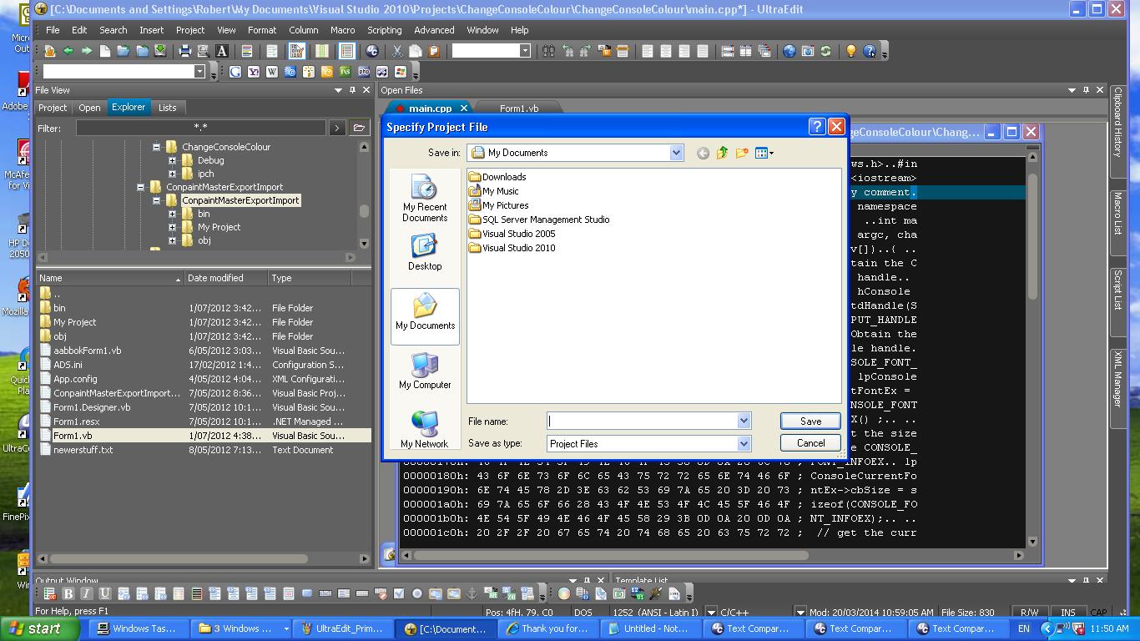Open the Save as type dropdown
1140x641 pixels.
pyautogui.click(x=743, y=444)
